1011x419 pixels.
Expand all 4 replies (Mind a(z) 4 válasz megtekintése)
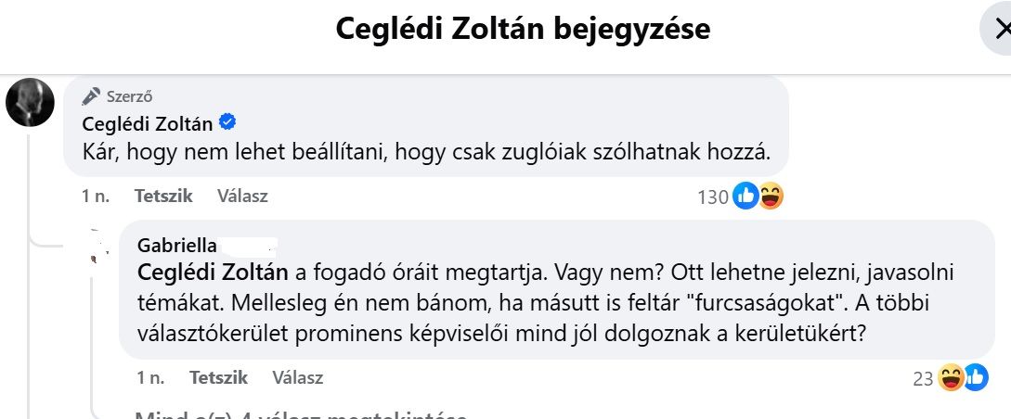point(301,414)
